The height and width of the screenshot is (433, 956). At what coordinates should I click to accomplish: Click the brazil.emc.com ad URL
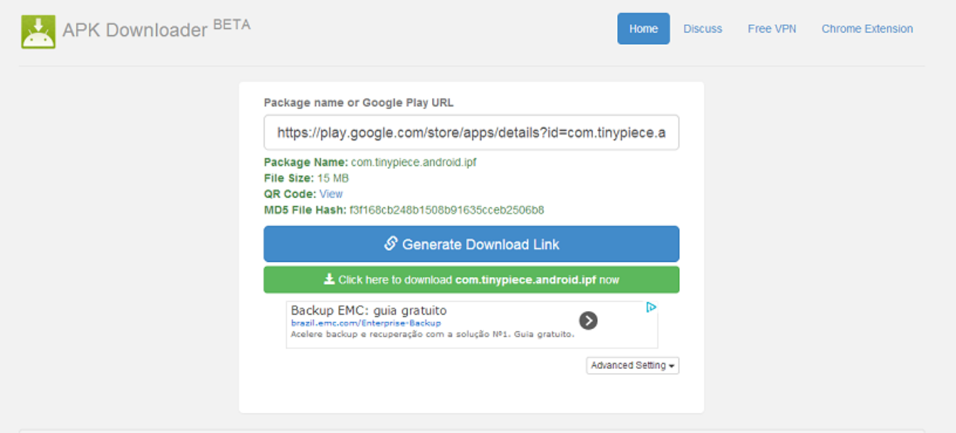[x=366, y=323]
